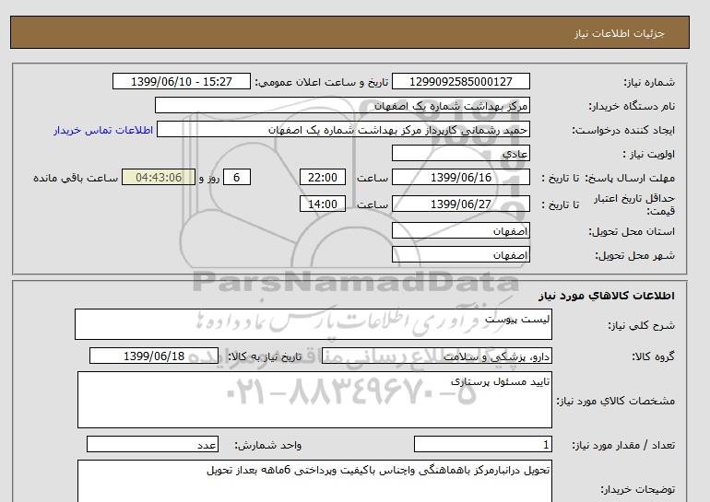
Task: Click the label 'شماره نیاز:'
Action: coord(649,82)
